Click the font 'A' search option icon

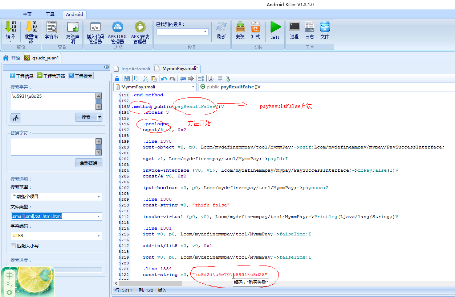point(16,118)
